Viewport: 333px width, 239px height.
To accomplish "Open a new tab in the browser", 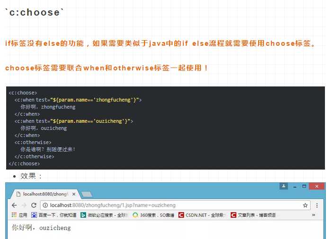I will tap(87, 194).
